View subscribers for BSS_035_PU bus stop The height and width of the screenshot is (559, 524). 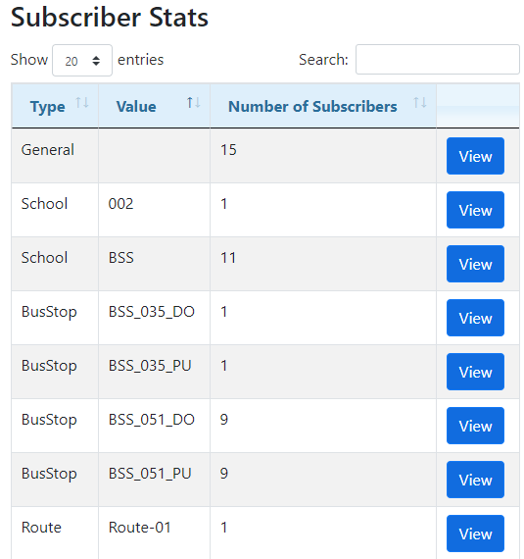click(475, 372)
